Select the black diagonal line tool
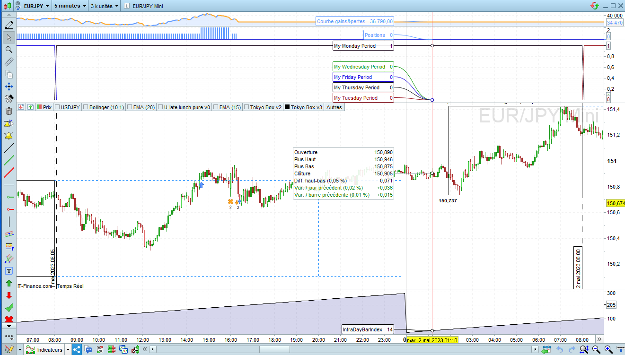This screenshot has width=625, height=355. [x=9, y=148]
